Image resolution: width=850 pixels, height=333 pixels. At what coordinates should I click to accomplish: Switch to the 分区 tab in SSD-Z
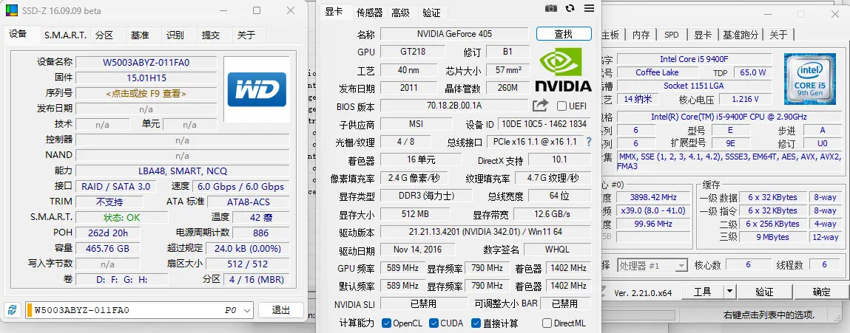click(104, 35)
